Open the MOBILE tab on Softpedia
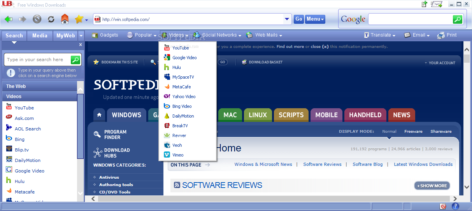Screen dimensions: 472x211 (x=326, y=115)
